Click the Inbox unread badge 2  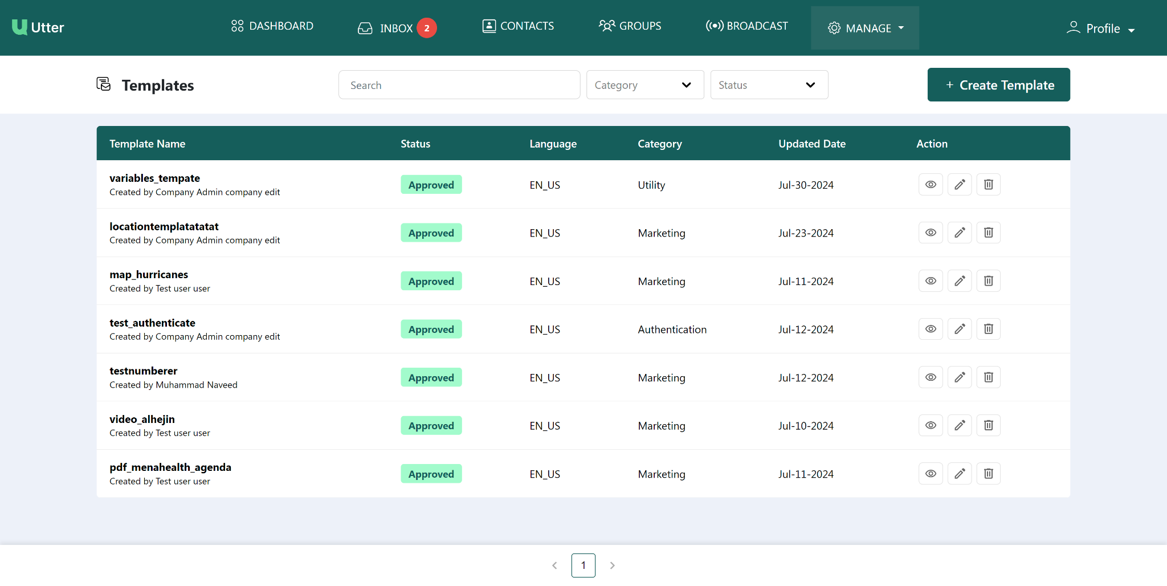[x=427, y=28]
